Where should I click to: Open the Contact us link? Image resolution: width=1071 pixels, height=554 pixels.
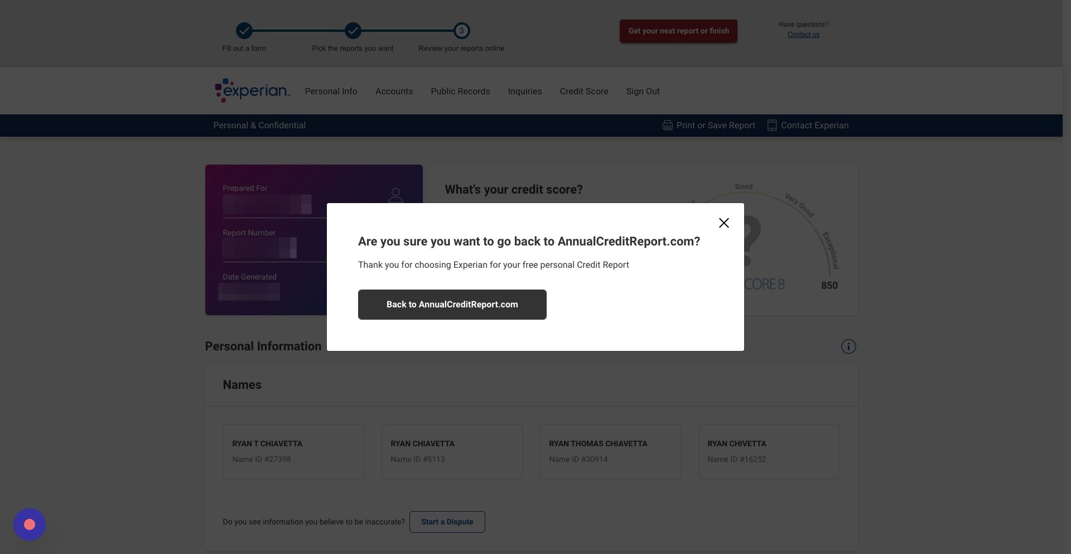803,35
